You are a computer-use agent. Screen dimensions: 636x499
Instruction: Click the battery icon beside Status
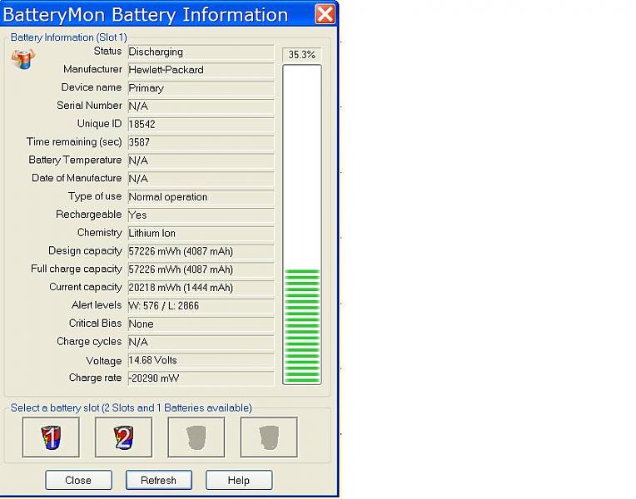point(23,59)
